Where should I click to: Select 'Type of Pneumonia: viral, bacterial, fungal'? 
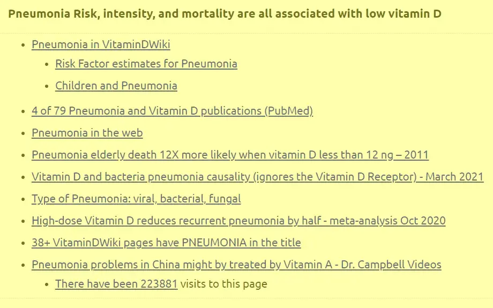136,199
